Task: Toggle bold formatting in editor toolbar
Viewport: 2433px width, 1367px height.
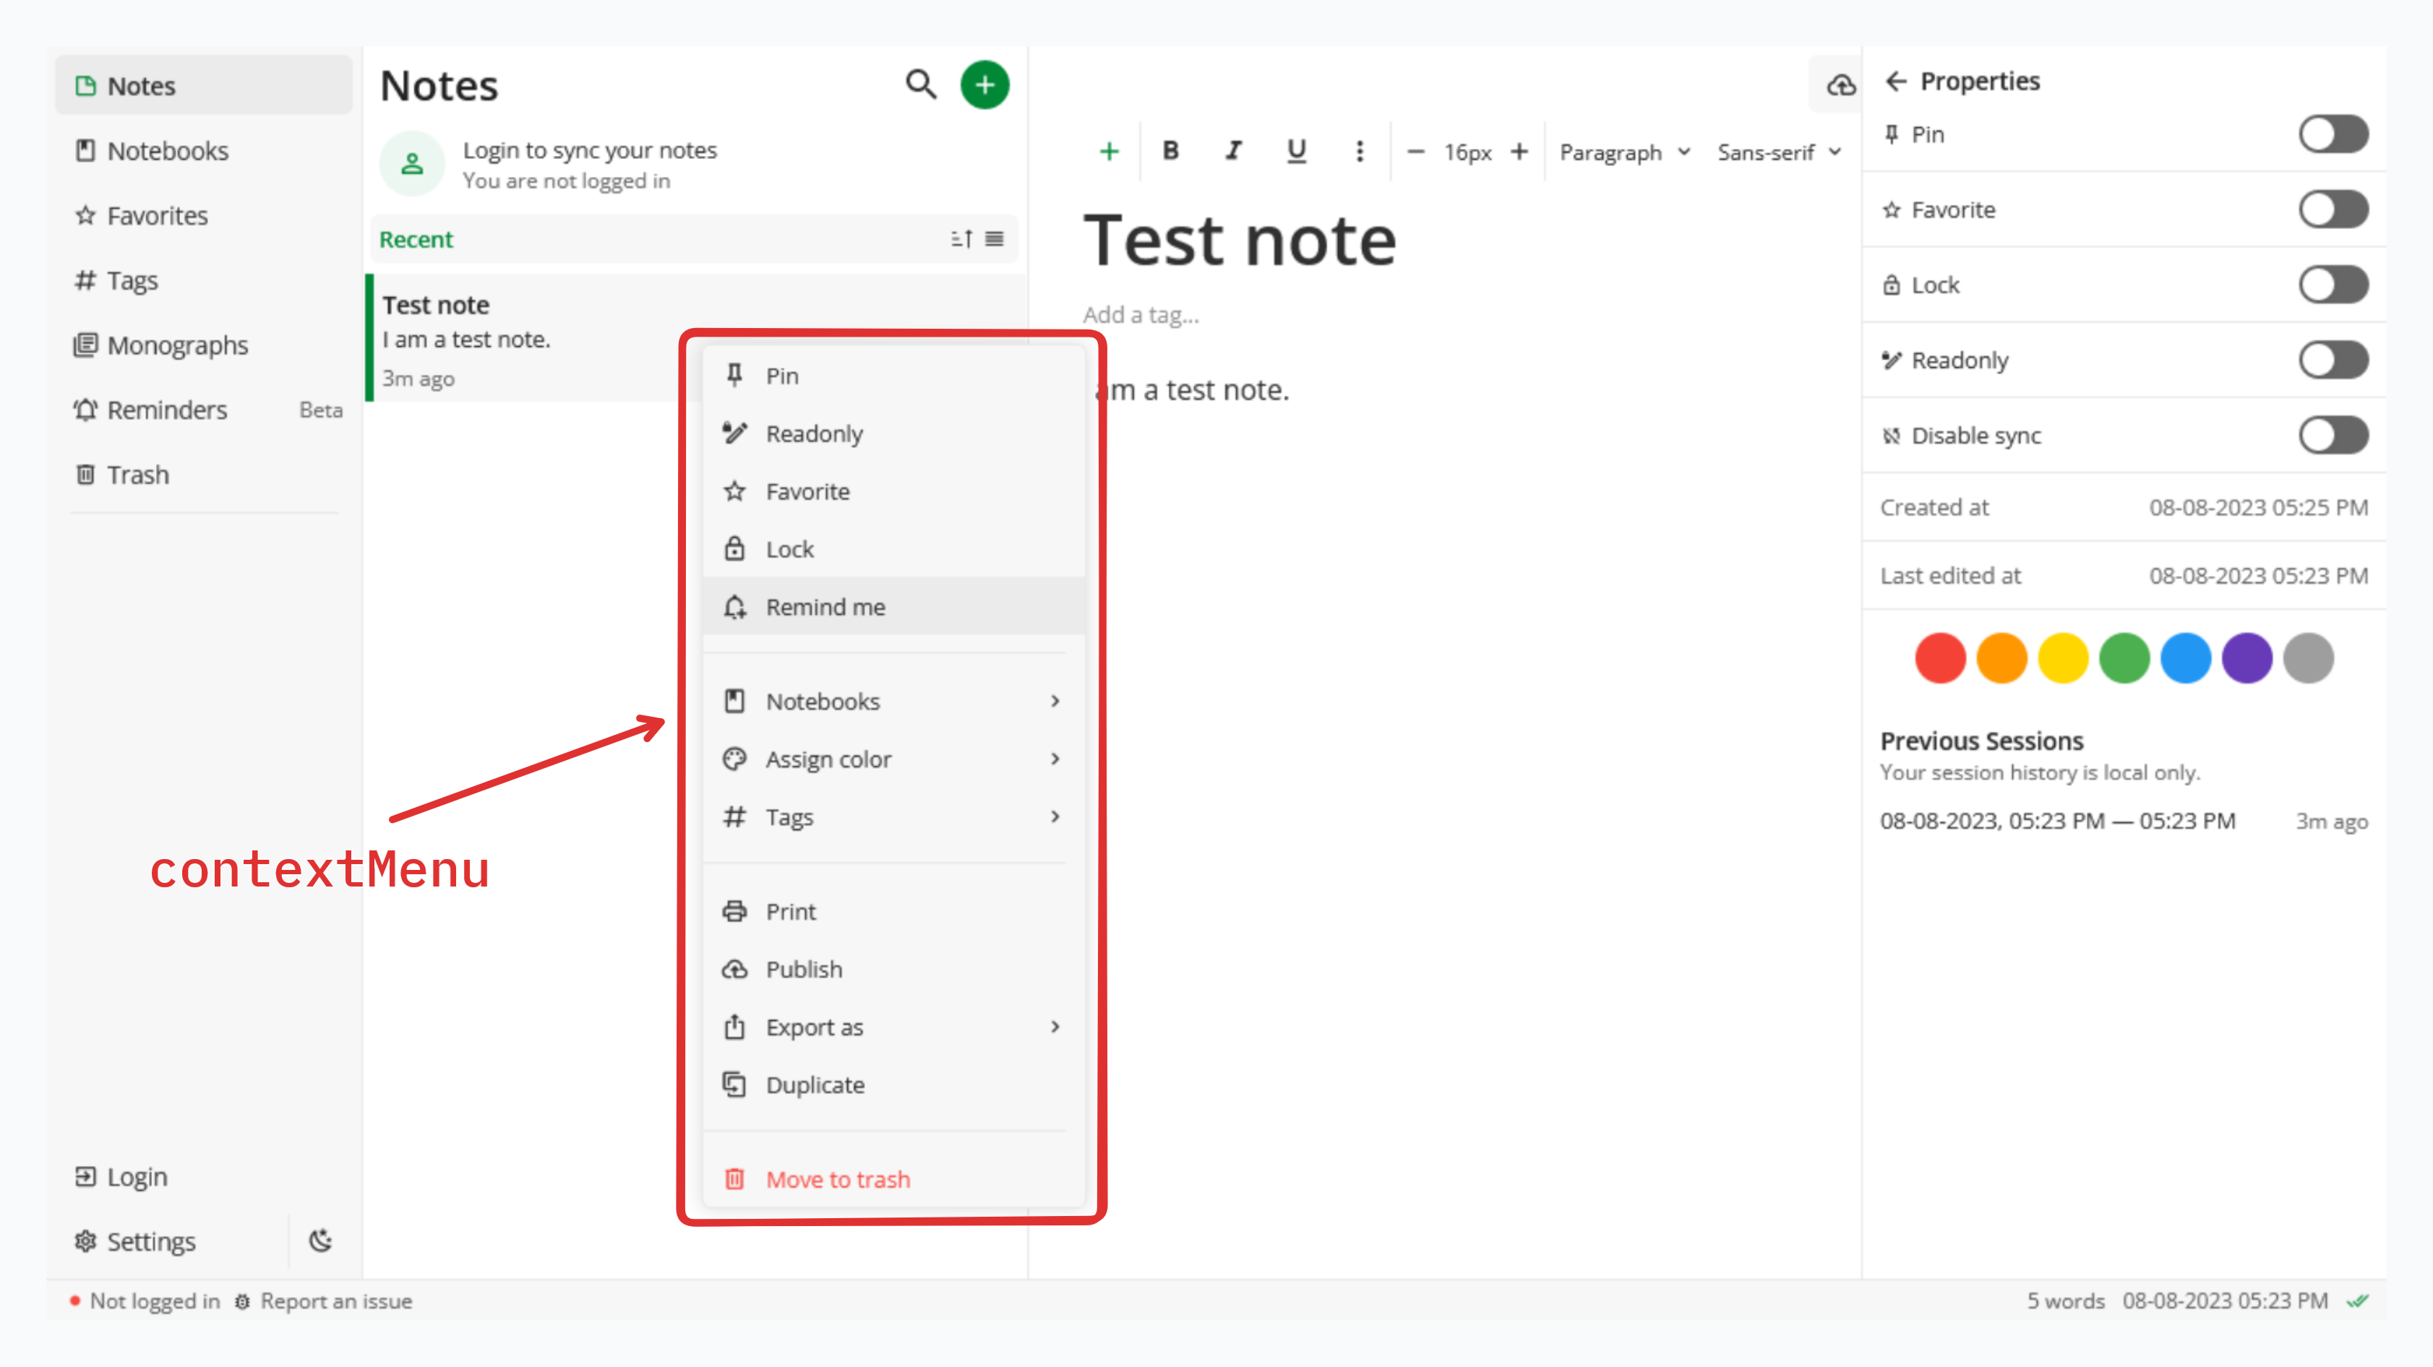Action: pyautogui.click(x=1170, y=151)
